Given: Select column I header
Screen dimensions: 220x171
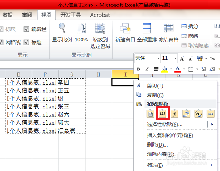Looking at the screenshot, I should (x=125, y=74).
